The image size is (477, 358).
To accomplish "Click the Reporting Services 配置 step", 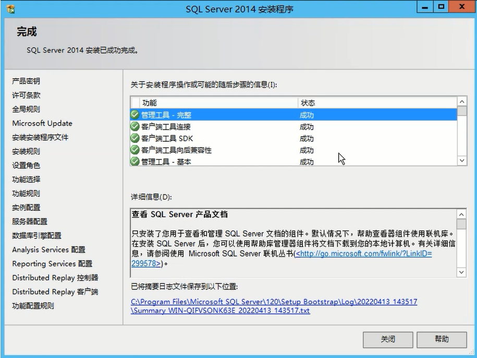I will [x=52, y=264].
